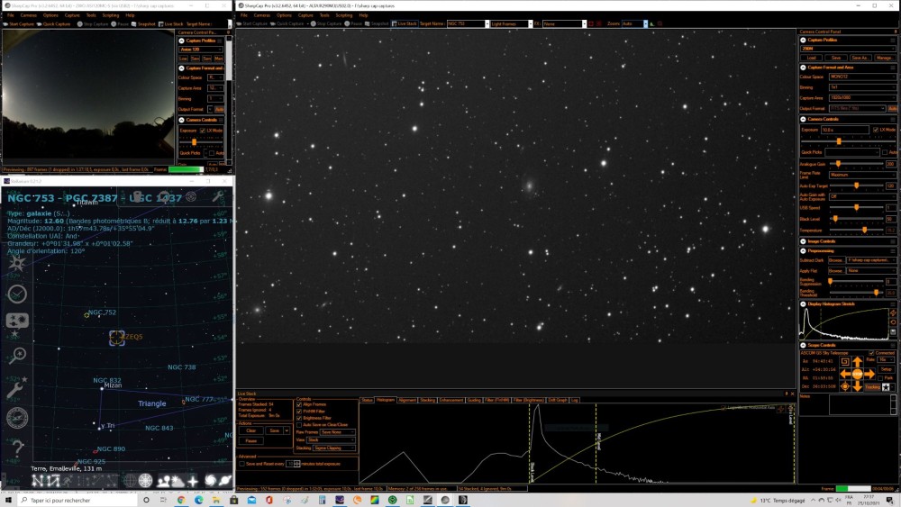
Task: Toggle Stellarium constellation lines icon
Action: tap(37, 481)
